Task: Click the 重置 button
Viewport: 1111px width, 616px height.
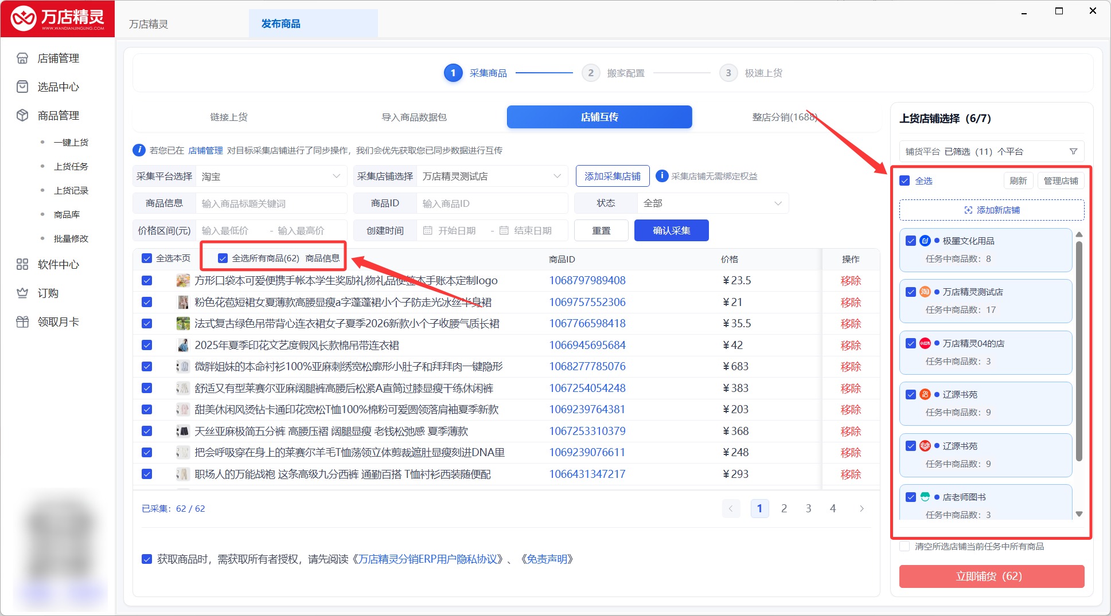Action: pos(601,230)
